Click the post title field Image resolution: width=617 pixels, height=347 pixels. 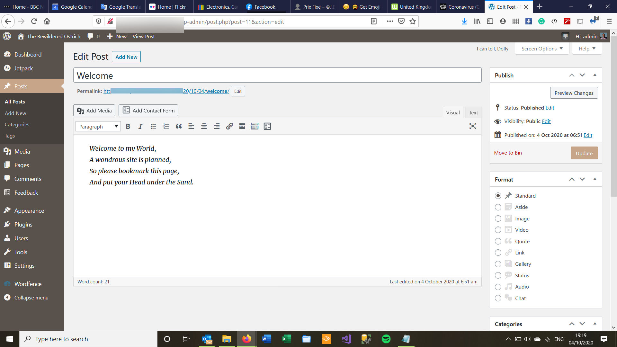[x=277, y=76]
